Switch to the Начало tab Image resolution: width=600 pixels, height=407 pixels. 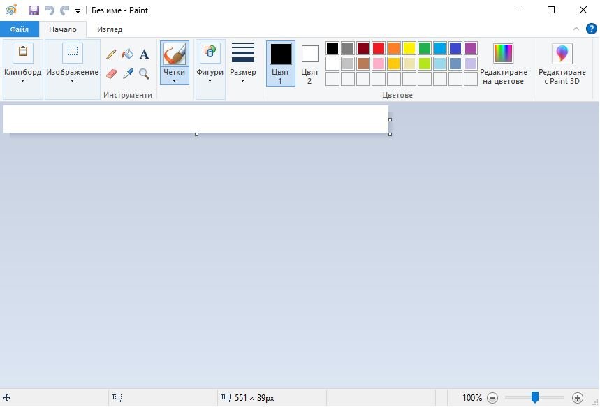63,29
